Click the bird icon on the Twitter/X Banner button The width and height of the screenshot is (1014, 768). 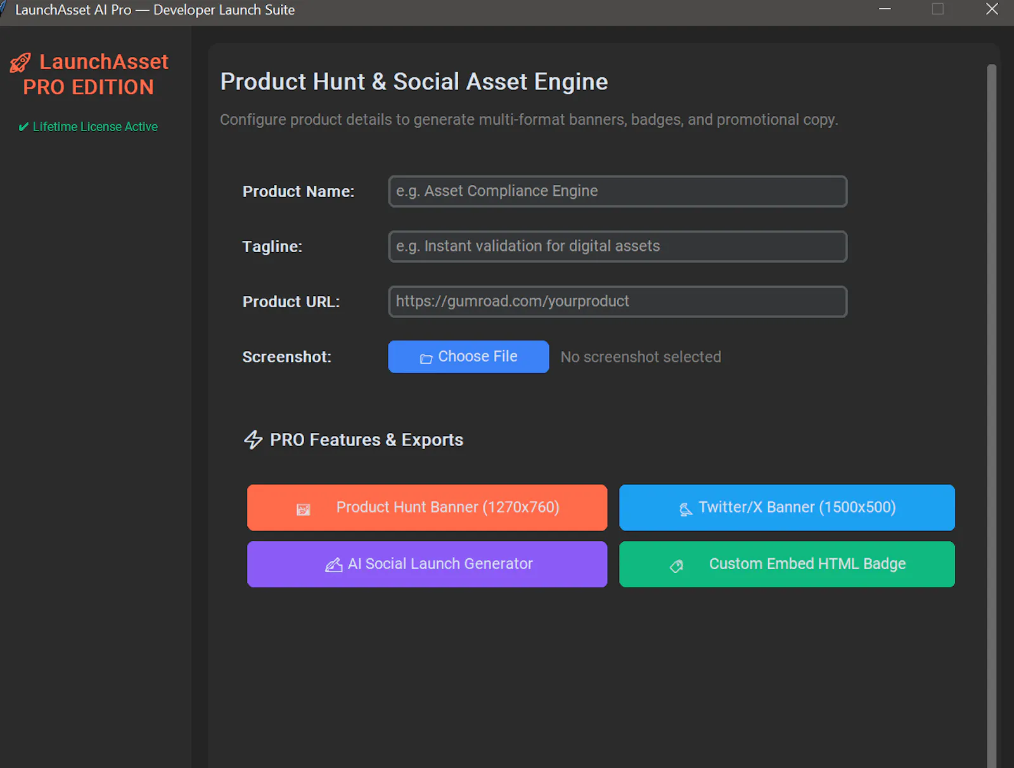click(x=686, y=509)
